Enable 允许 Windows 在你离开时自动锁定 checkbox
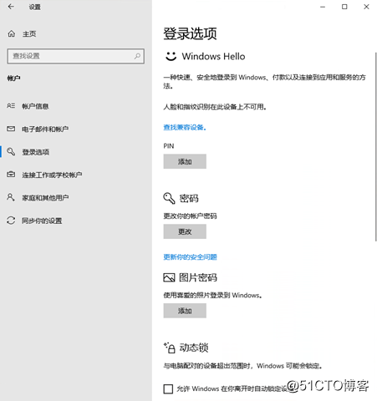This screenshot has height=401, width=377. pos(168,388)
